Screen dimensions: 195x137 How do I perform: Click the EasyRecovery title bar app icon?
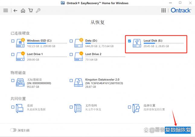[x=63, y=3]
